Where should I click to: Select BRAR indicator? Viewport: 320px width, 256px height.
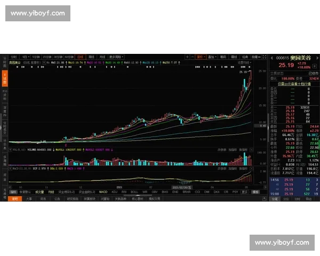pos(187,192)
